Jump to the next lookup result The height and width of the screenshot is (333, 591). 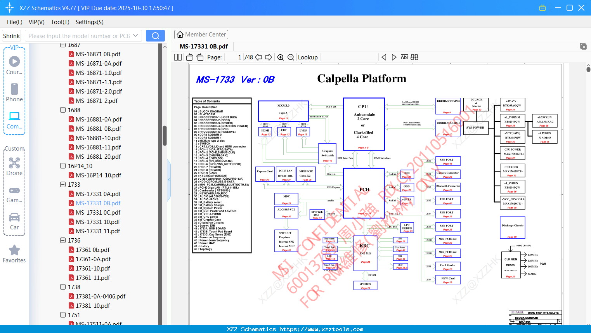click(x=394, y=57)
